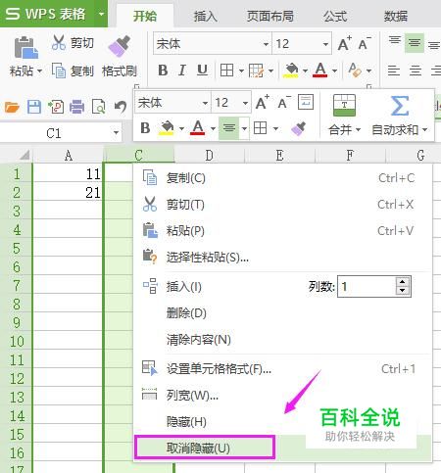Toggle top vertical alignment in ribbon
The image size is (441, 473).
point(395,41)
